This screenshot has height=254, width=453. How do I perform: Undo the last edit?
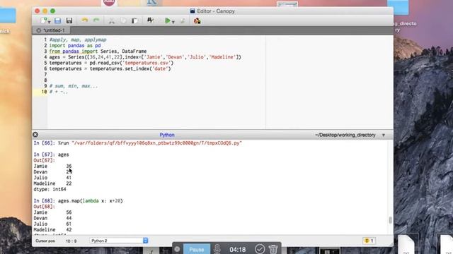pos(85,20)
